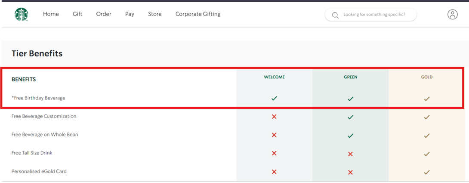Image resolution: width=469 pixels, height=183 pixels.
Task: Click the BENEFITS column header
Action: pos(24,79)
